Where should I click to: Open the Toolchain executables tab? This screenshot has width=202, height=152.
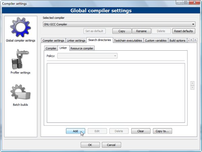click(x=128, y=41)
